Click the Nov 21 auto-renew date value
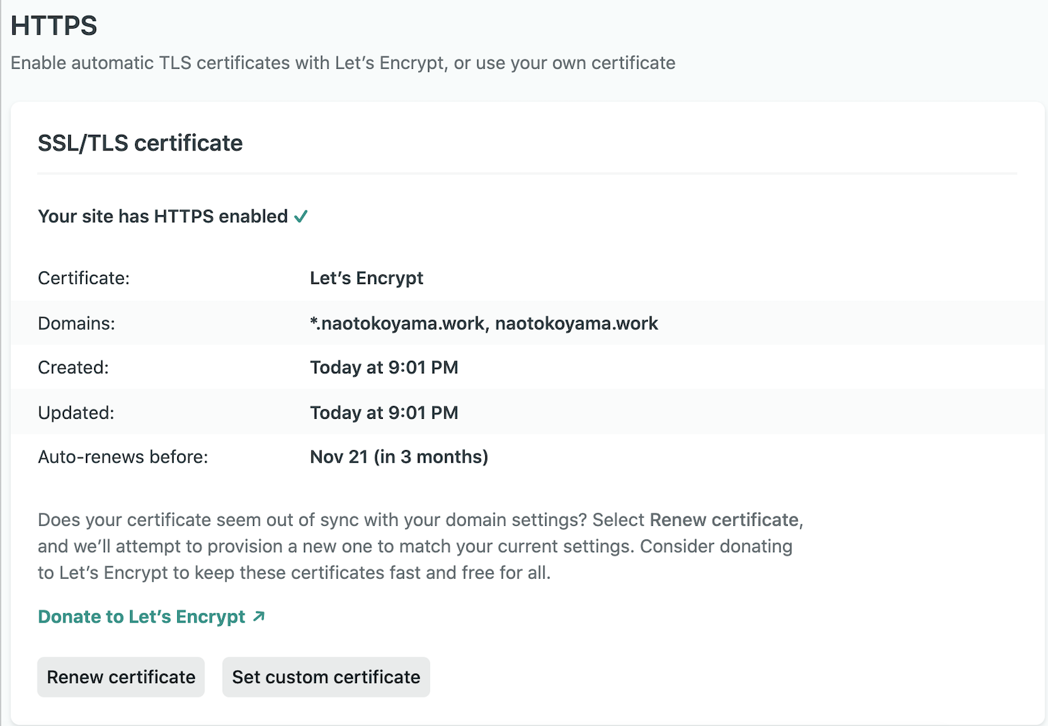 click(399, 456)
